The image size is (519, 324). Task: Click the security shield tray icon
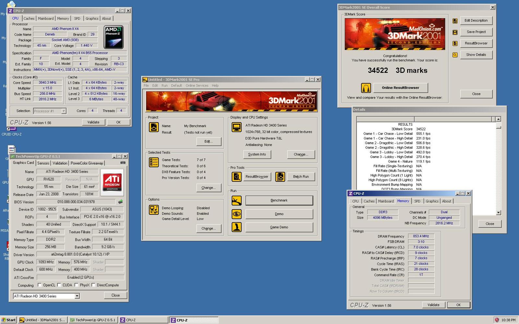tap(497, 320)
